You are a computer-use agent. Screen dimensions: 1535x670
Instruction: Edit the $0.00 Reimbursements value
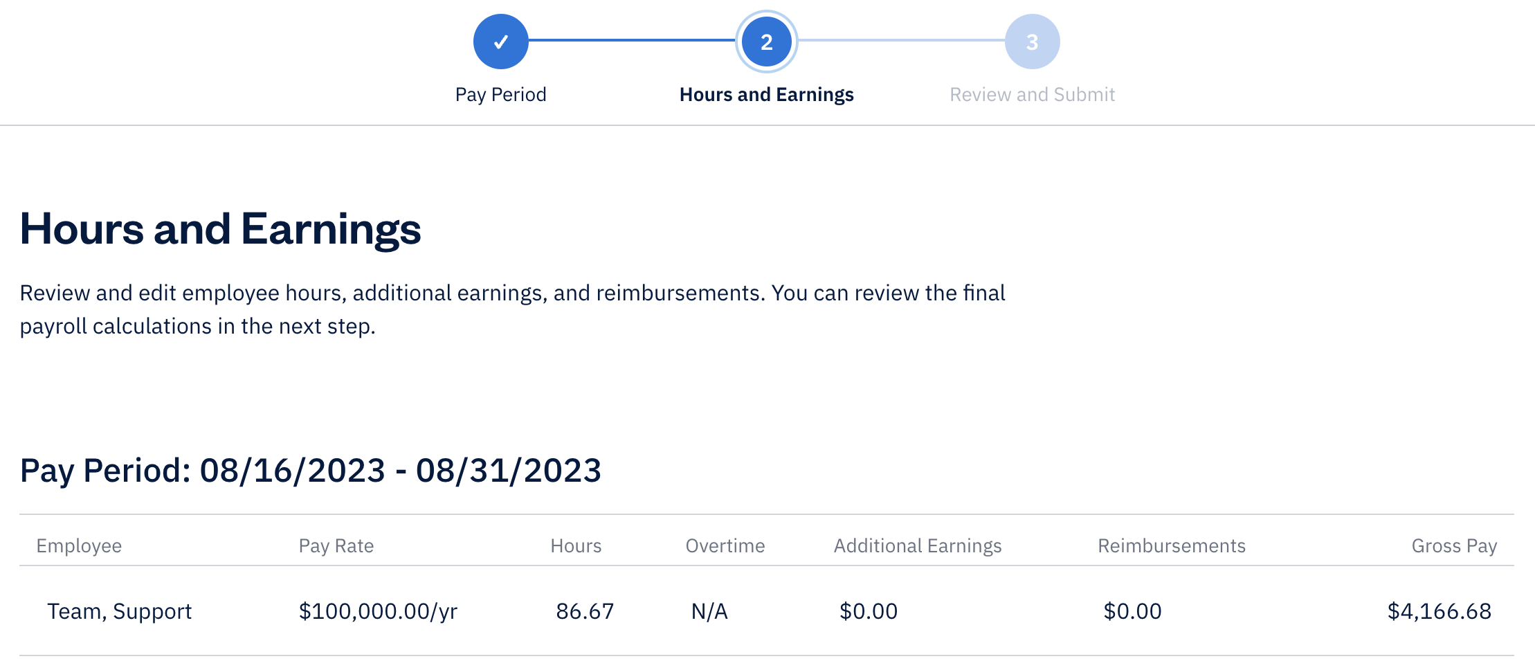click(1132, 611)
